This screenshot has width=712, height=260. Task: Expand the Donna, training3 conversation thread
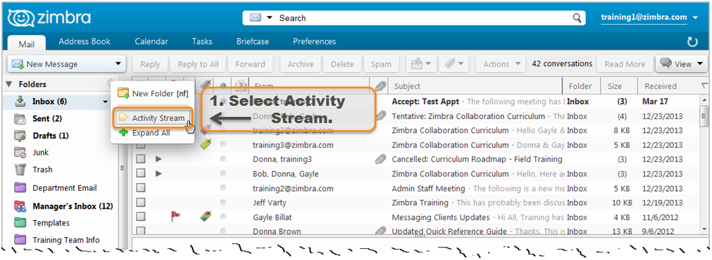click(x=159, y=160)
